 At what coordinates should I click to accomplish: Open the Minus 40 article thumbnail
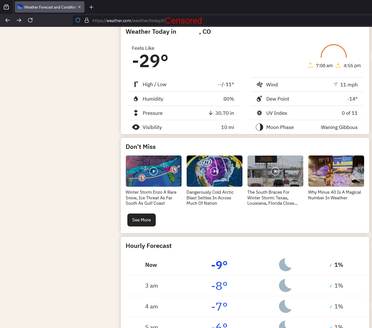pos(336,171)
